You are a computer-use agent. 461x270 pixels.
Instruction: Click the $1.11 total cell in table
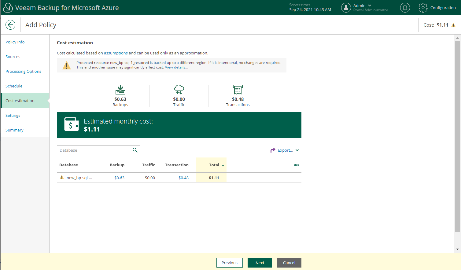click(214, 178)
